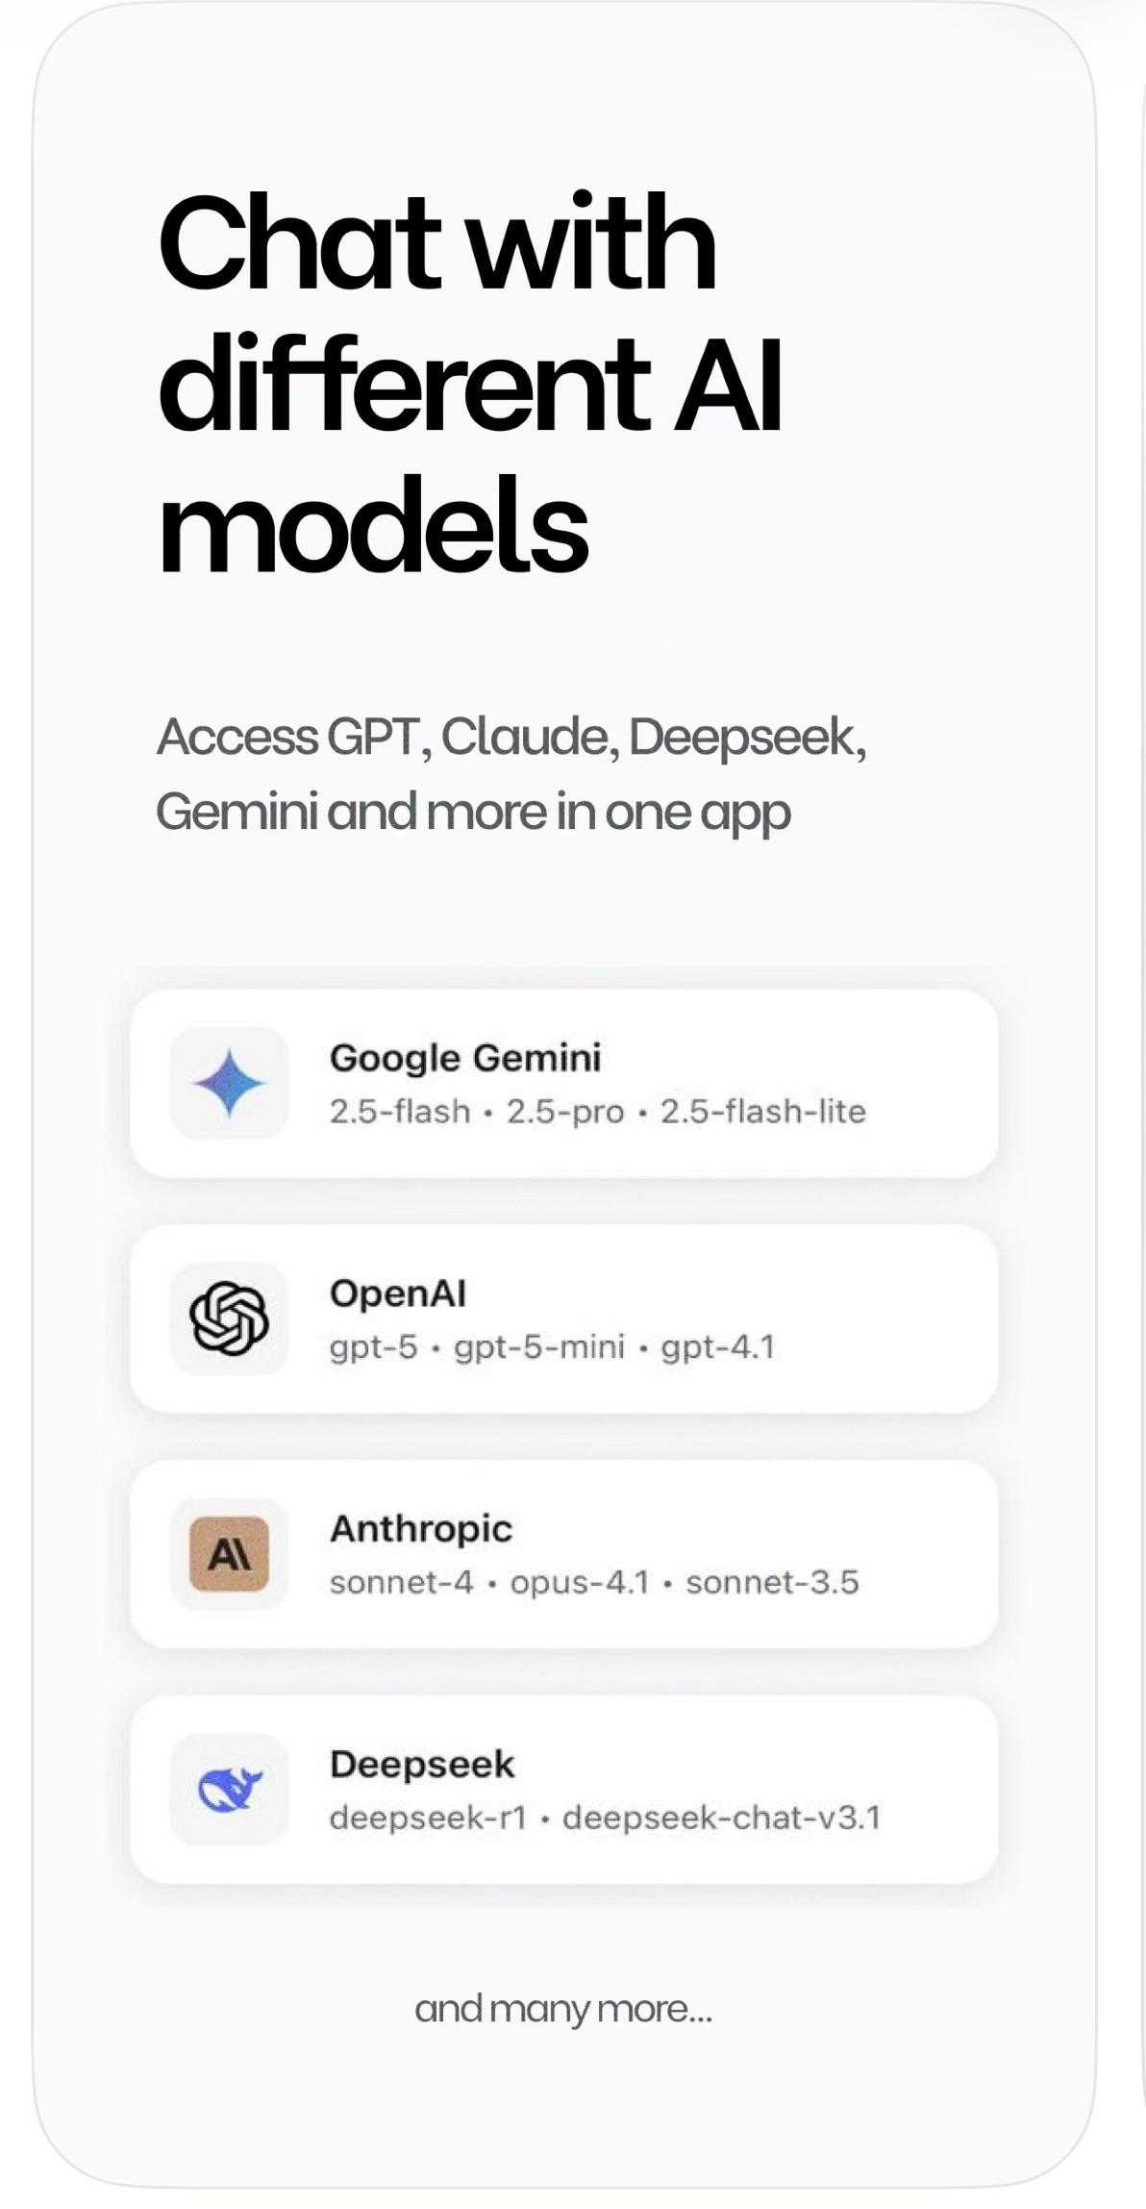Open the Deepseek provider card
Screen dimensions: 1146x2209
[564, 1790]
